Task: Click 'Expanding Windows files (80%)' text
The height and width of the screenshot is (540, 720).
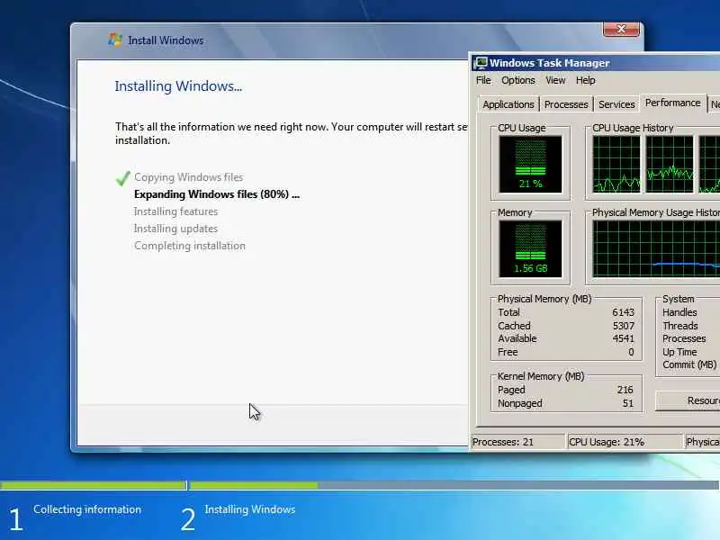Action: click(217, 194)
